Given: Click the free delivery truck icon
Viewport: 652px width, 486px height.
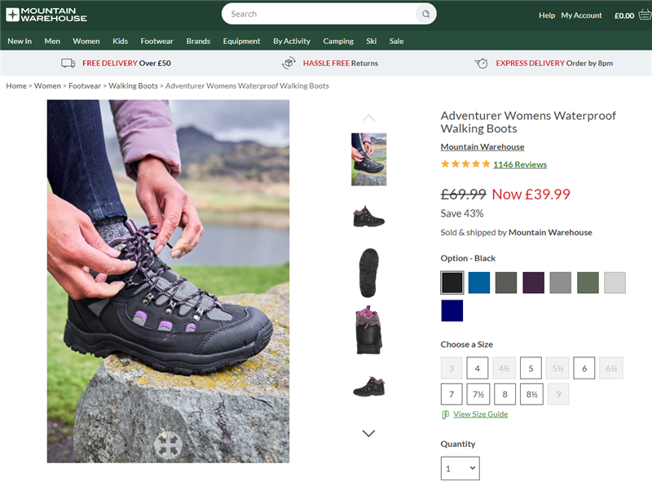Looking at the screenshot, I should pyautogui.click(x=68, y=63).
